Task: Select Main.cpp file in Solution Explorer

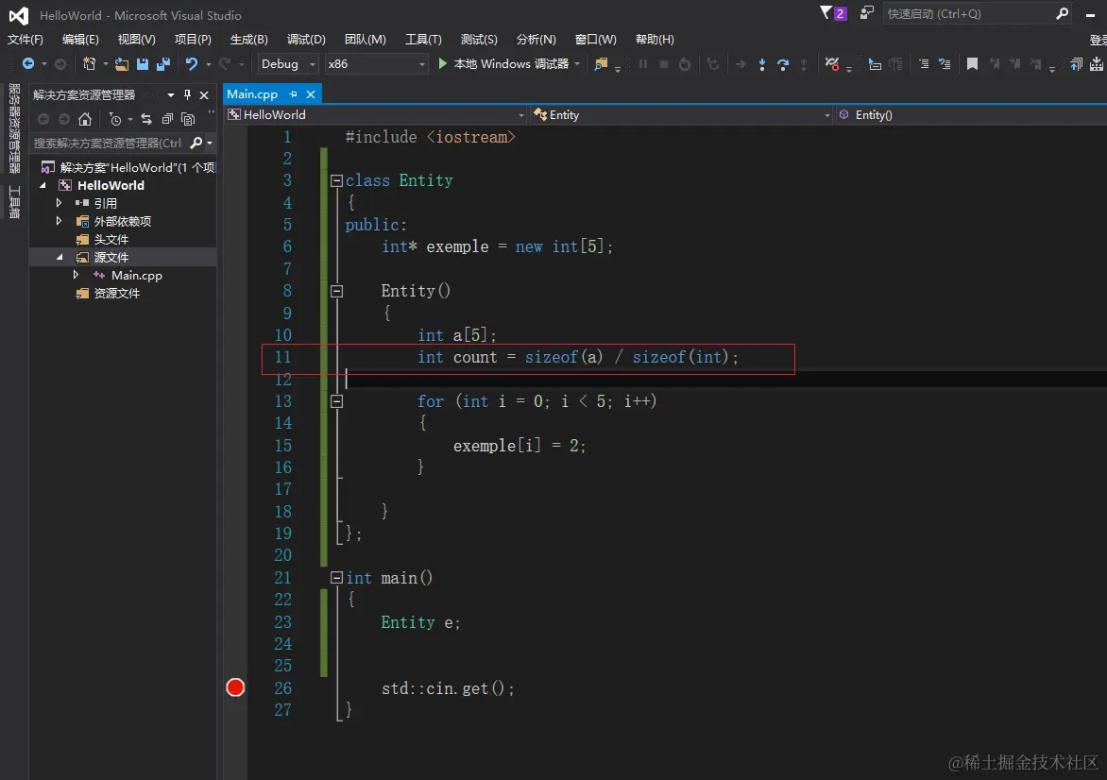Action: [x=136, y=276]
